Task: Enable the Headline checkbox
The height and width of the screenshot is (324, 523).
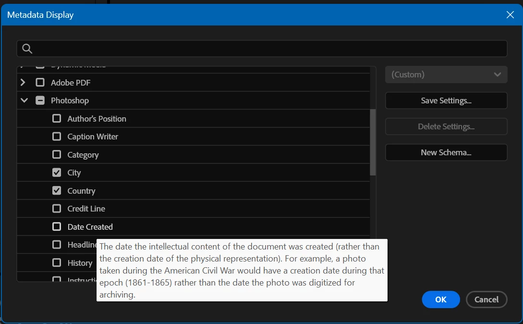Action: pos(57,245)
